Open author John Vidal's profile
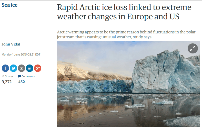This screenshot has width=202, height=129. pos(11,44)
